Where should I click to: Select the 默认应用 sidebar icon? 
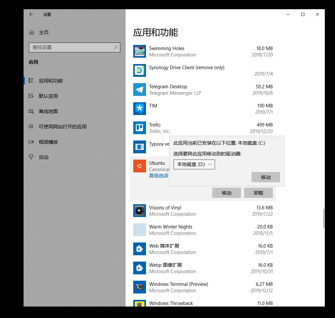click(x=31, y=96)
